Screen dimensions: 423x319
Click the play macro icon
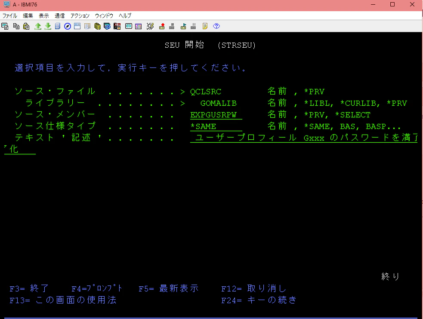tap(183, 26)
